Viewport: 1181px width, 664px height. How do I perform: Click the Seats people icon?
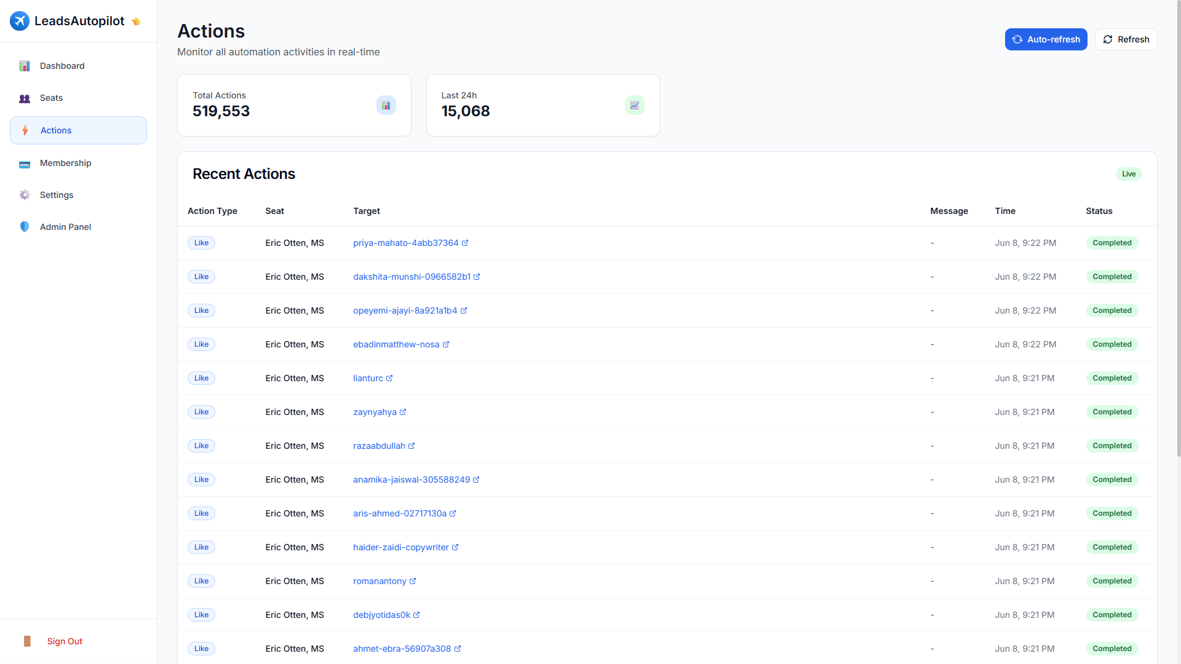(25, 98)
